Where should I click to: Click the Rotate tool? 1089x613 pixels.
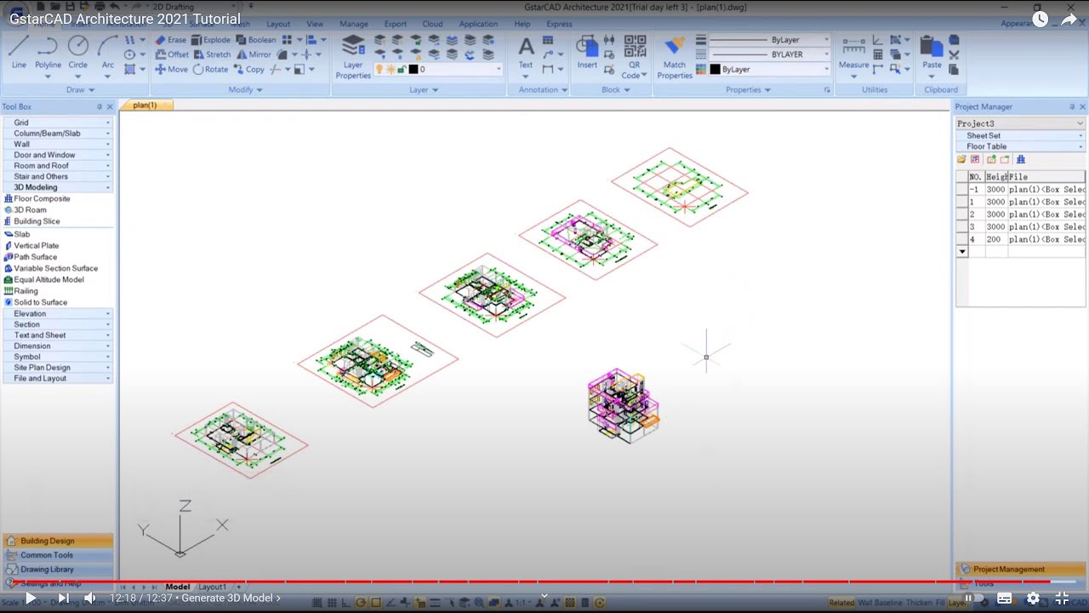coord(210,69)
